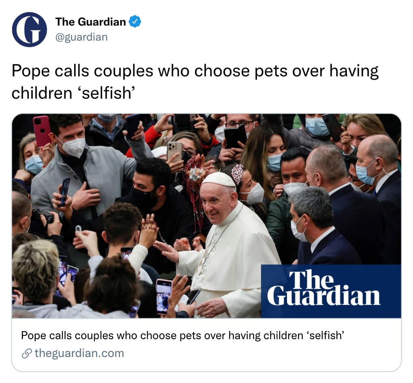
Task: Select The Guardian display name
Action: (91, 22)
